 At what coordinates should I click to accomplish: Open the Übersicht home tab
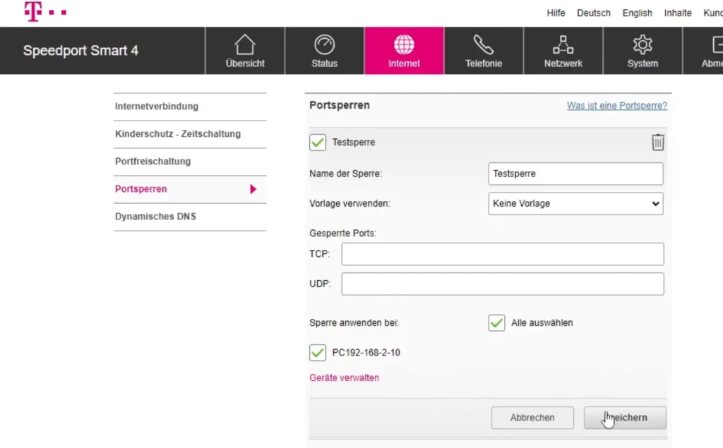pos(245,51)
